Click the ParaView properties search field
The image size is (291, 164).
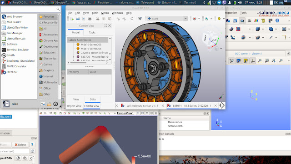point(15,151)
